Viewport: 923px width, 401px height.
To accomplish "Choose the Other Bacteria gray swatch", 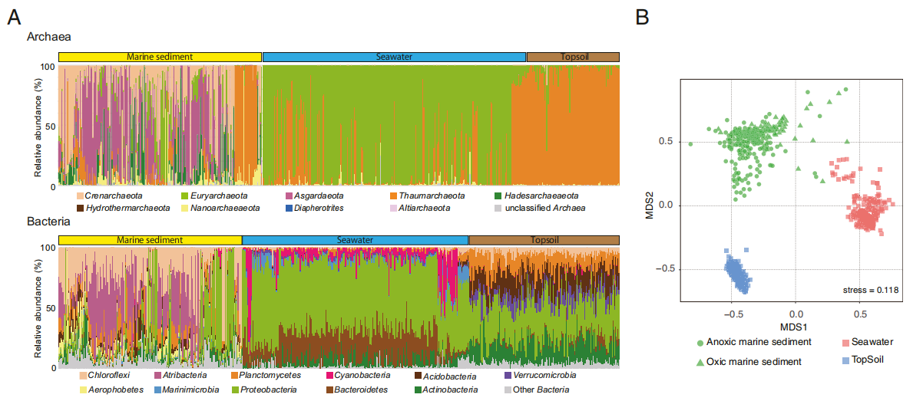I will click(x=508, y=389).
